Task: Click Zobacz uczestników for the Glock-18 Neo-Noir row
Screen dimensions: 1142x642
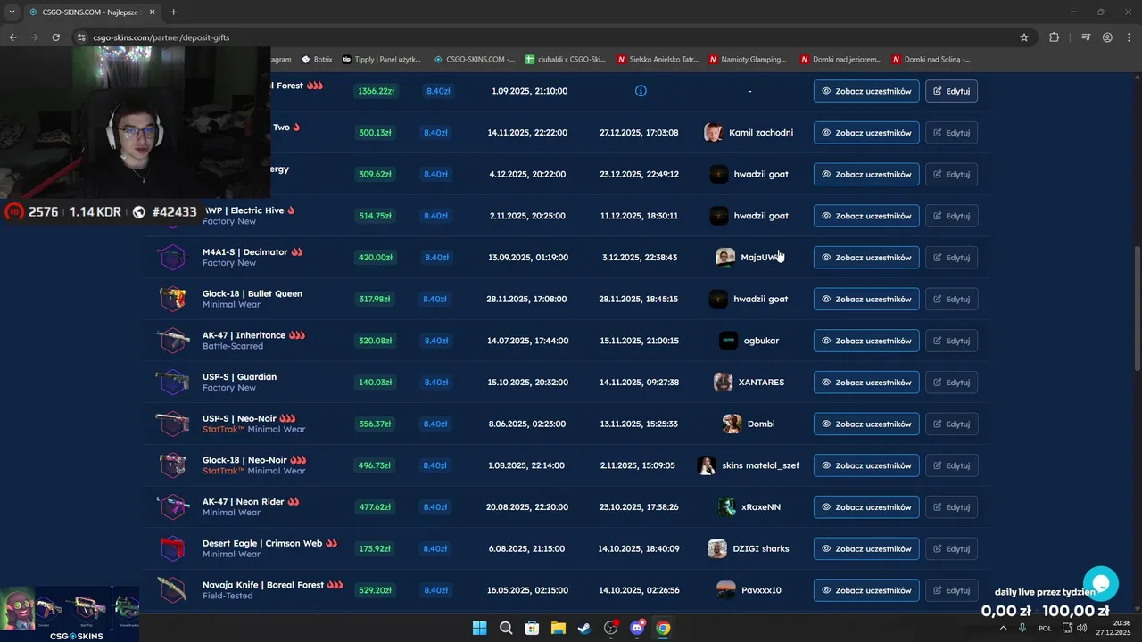Action: click(866, 465)
